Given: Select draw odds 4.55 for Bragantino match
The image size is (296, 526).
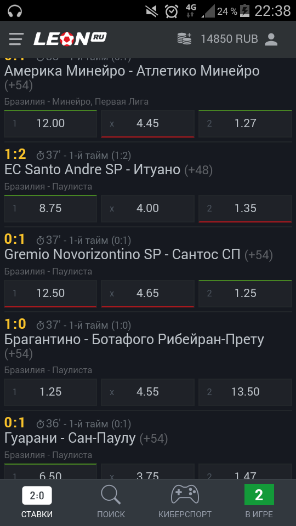Looking at the screenshot, I should (147, 392).
